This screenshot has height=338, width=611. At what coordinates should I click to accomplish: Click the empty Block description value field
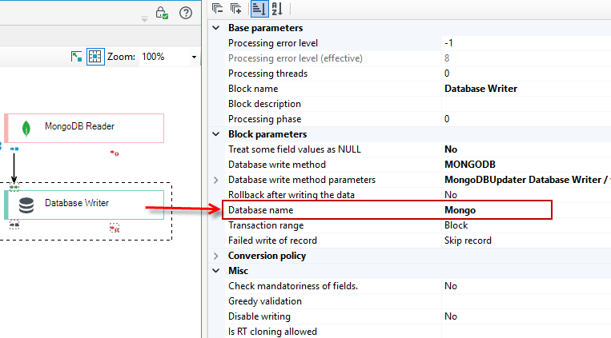pos(526,104)
